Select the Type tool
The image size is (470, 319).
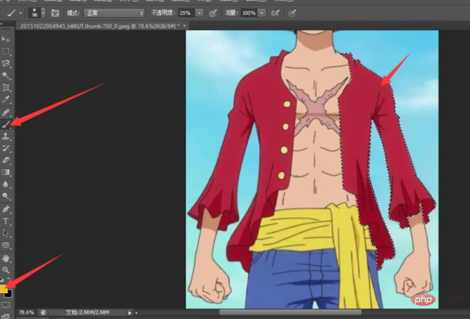tap(5, 221)
